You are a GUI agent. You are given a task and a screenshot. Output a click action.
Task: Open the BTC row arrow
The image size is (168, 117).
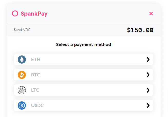148,75
